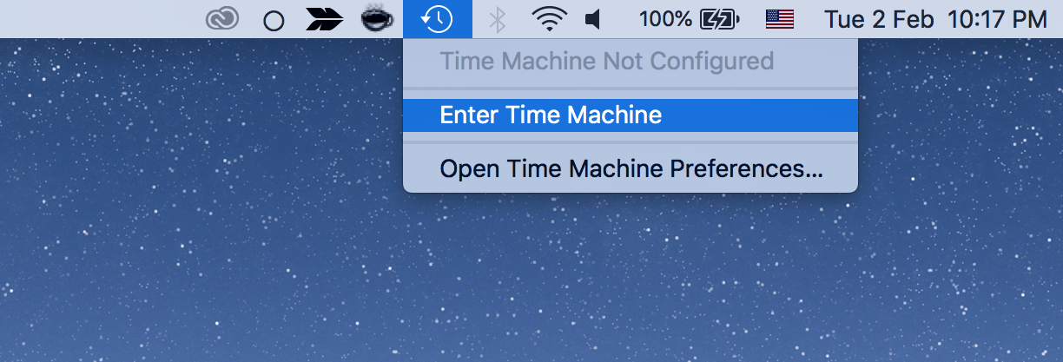Select Open Time Machine Preferences…
Image resolution: width=1063 pixels, height=362 pixels.
click(x=631, y=168)
